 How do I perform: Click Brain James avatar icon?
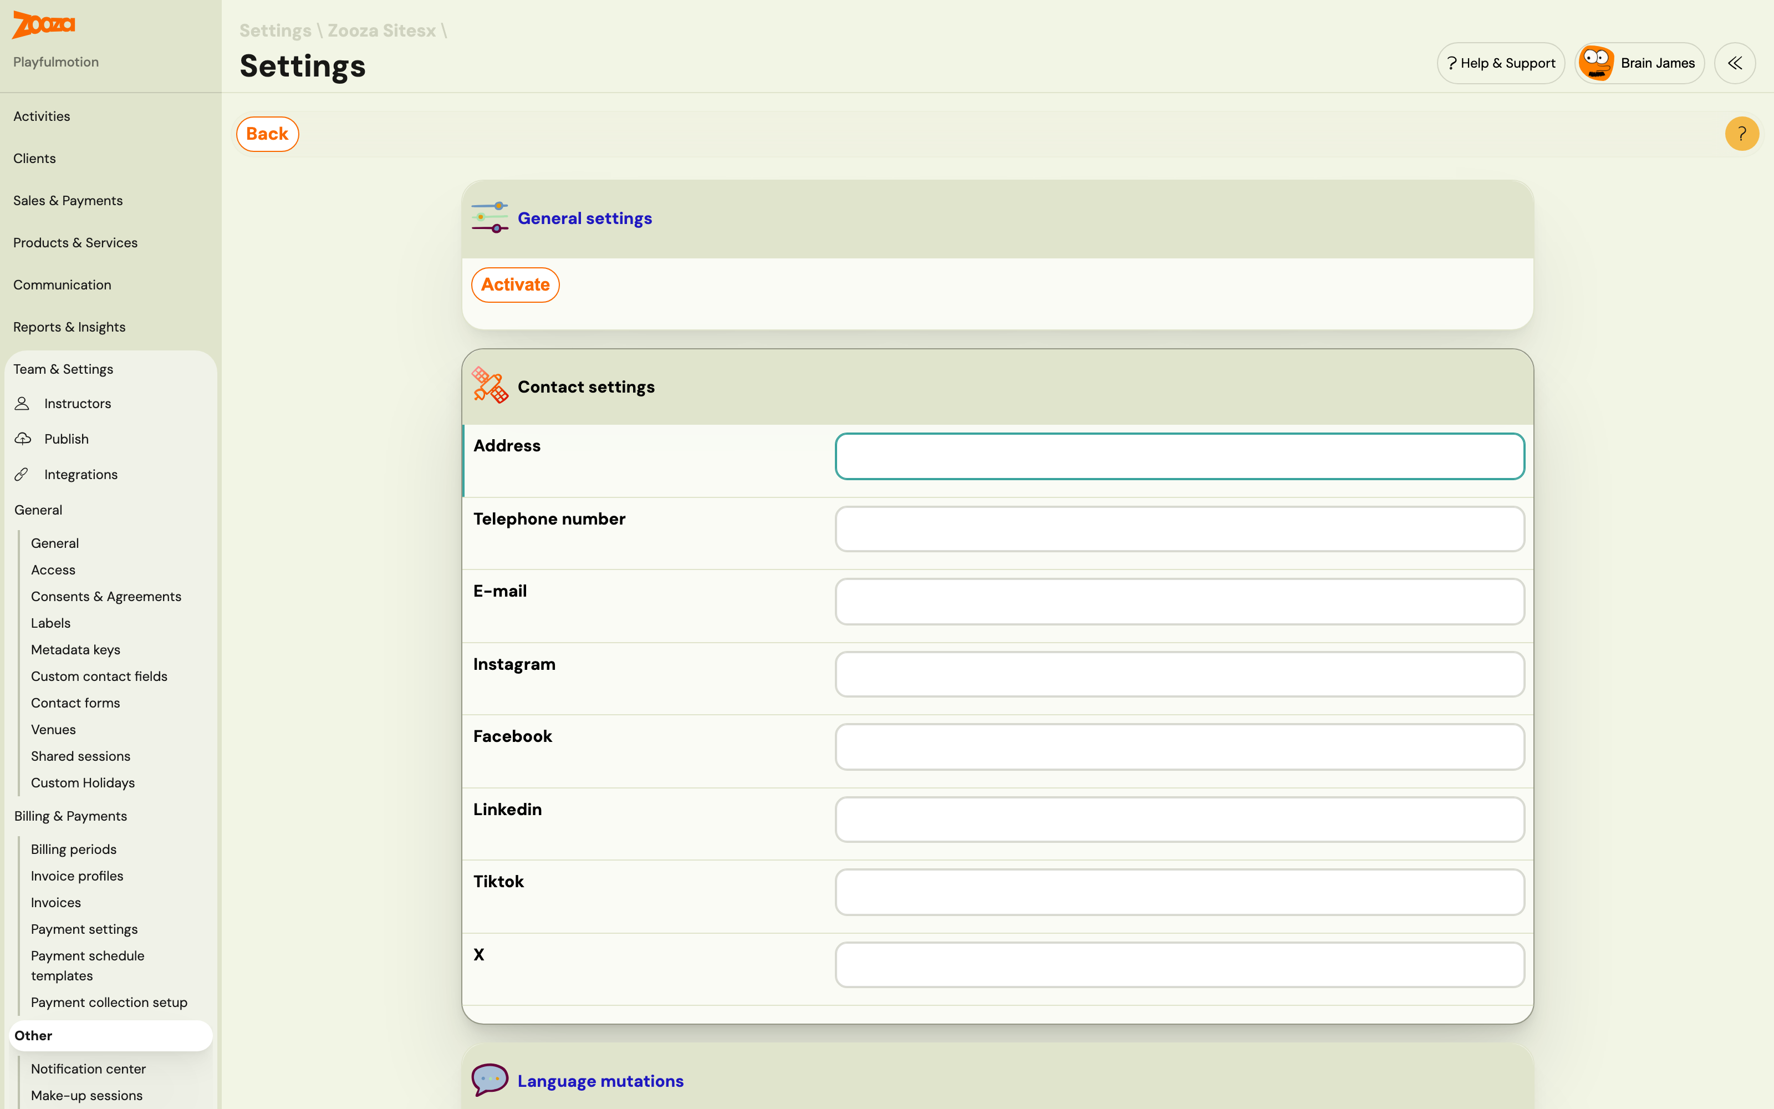[1596, 63]
